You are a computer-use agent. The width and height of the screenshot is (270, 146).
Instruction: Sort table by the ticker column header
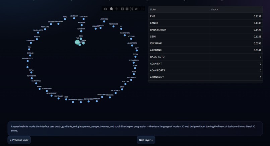coord(179,9)
